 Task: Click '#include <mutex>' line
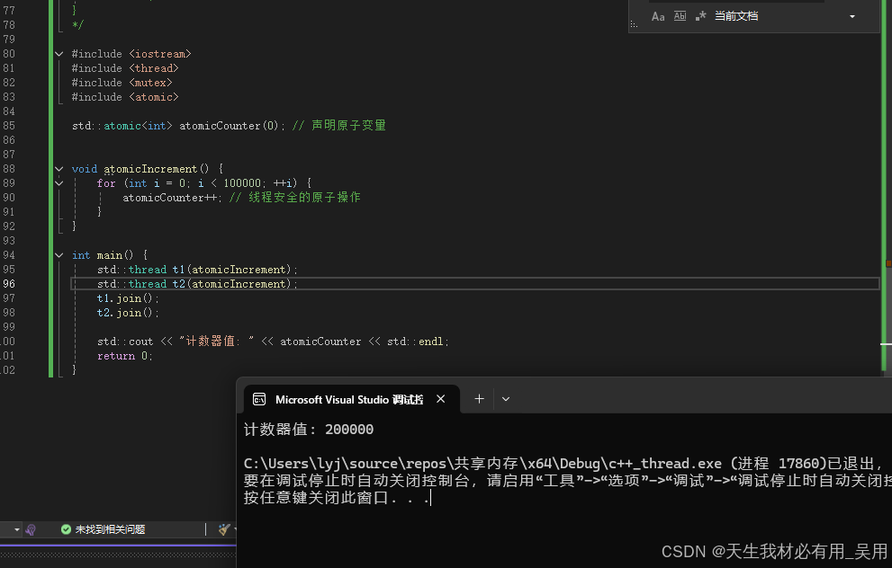[122, 83]
